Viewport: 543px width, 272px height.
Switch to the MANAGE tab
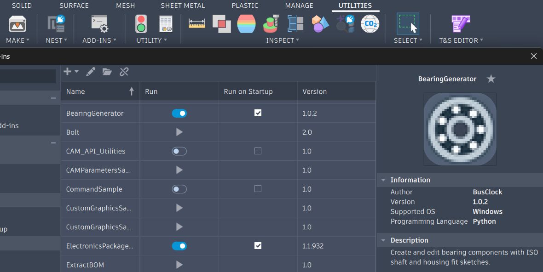tap(299, 6)
